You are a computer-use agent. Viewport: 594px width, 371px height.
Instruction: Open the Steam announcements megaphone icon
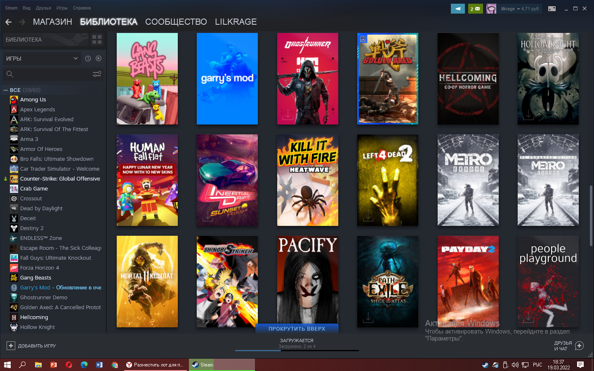click(458, 8)
